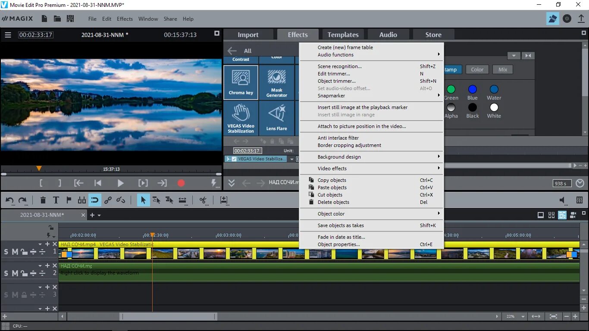Image resolution: width=589 pixels, height=331 pixels.
Task: Solo track 2
Action: pos(7,273)
